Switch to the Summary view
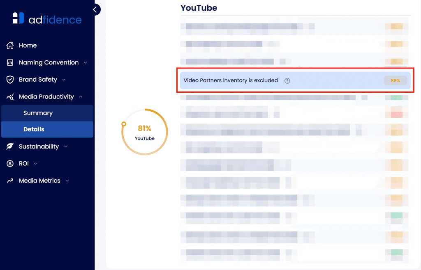Image resolution: width=421 pixels, height=270 pixels. coord(38,113)
